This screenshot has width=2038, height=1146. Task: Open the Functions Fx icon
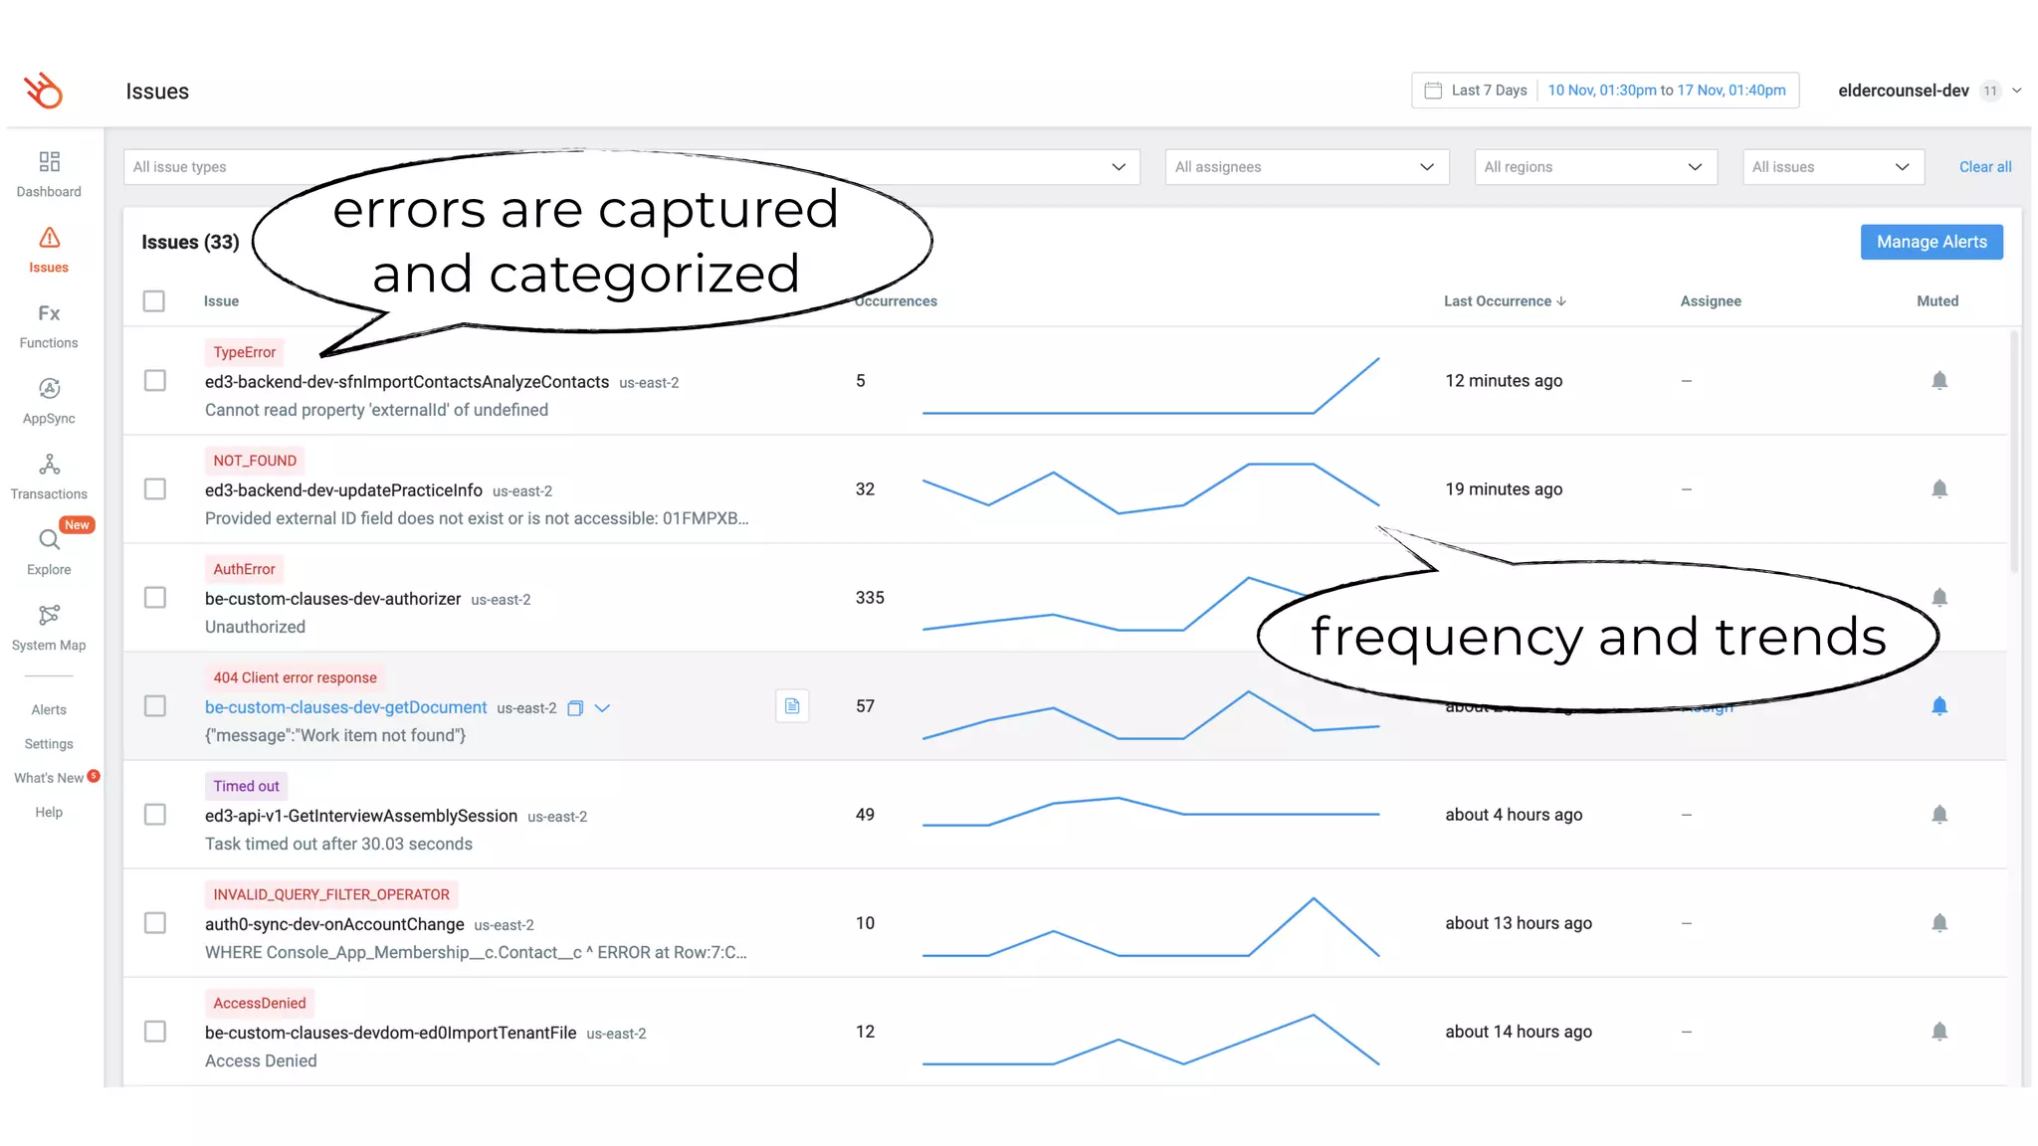[49, 313]
